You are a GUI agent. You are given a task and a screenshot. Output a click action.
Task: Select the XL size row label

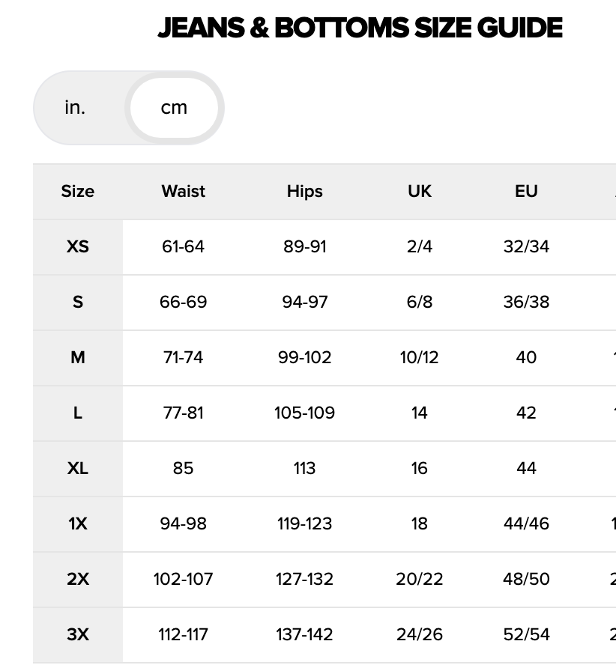coord(78,468)
